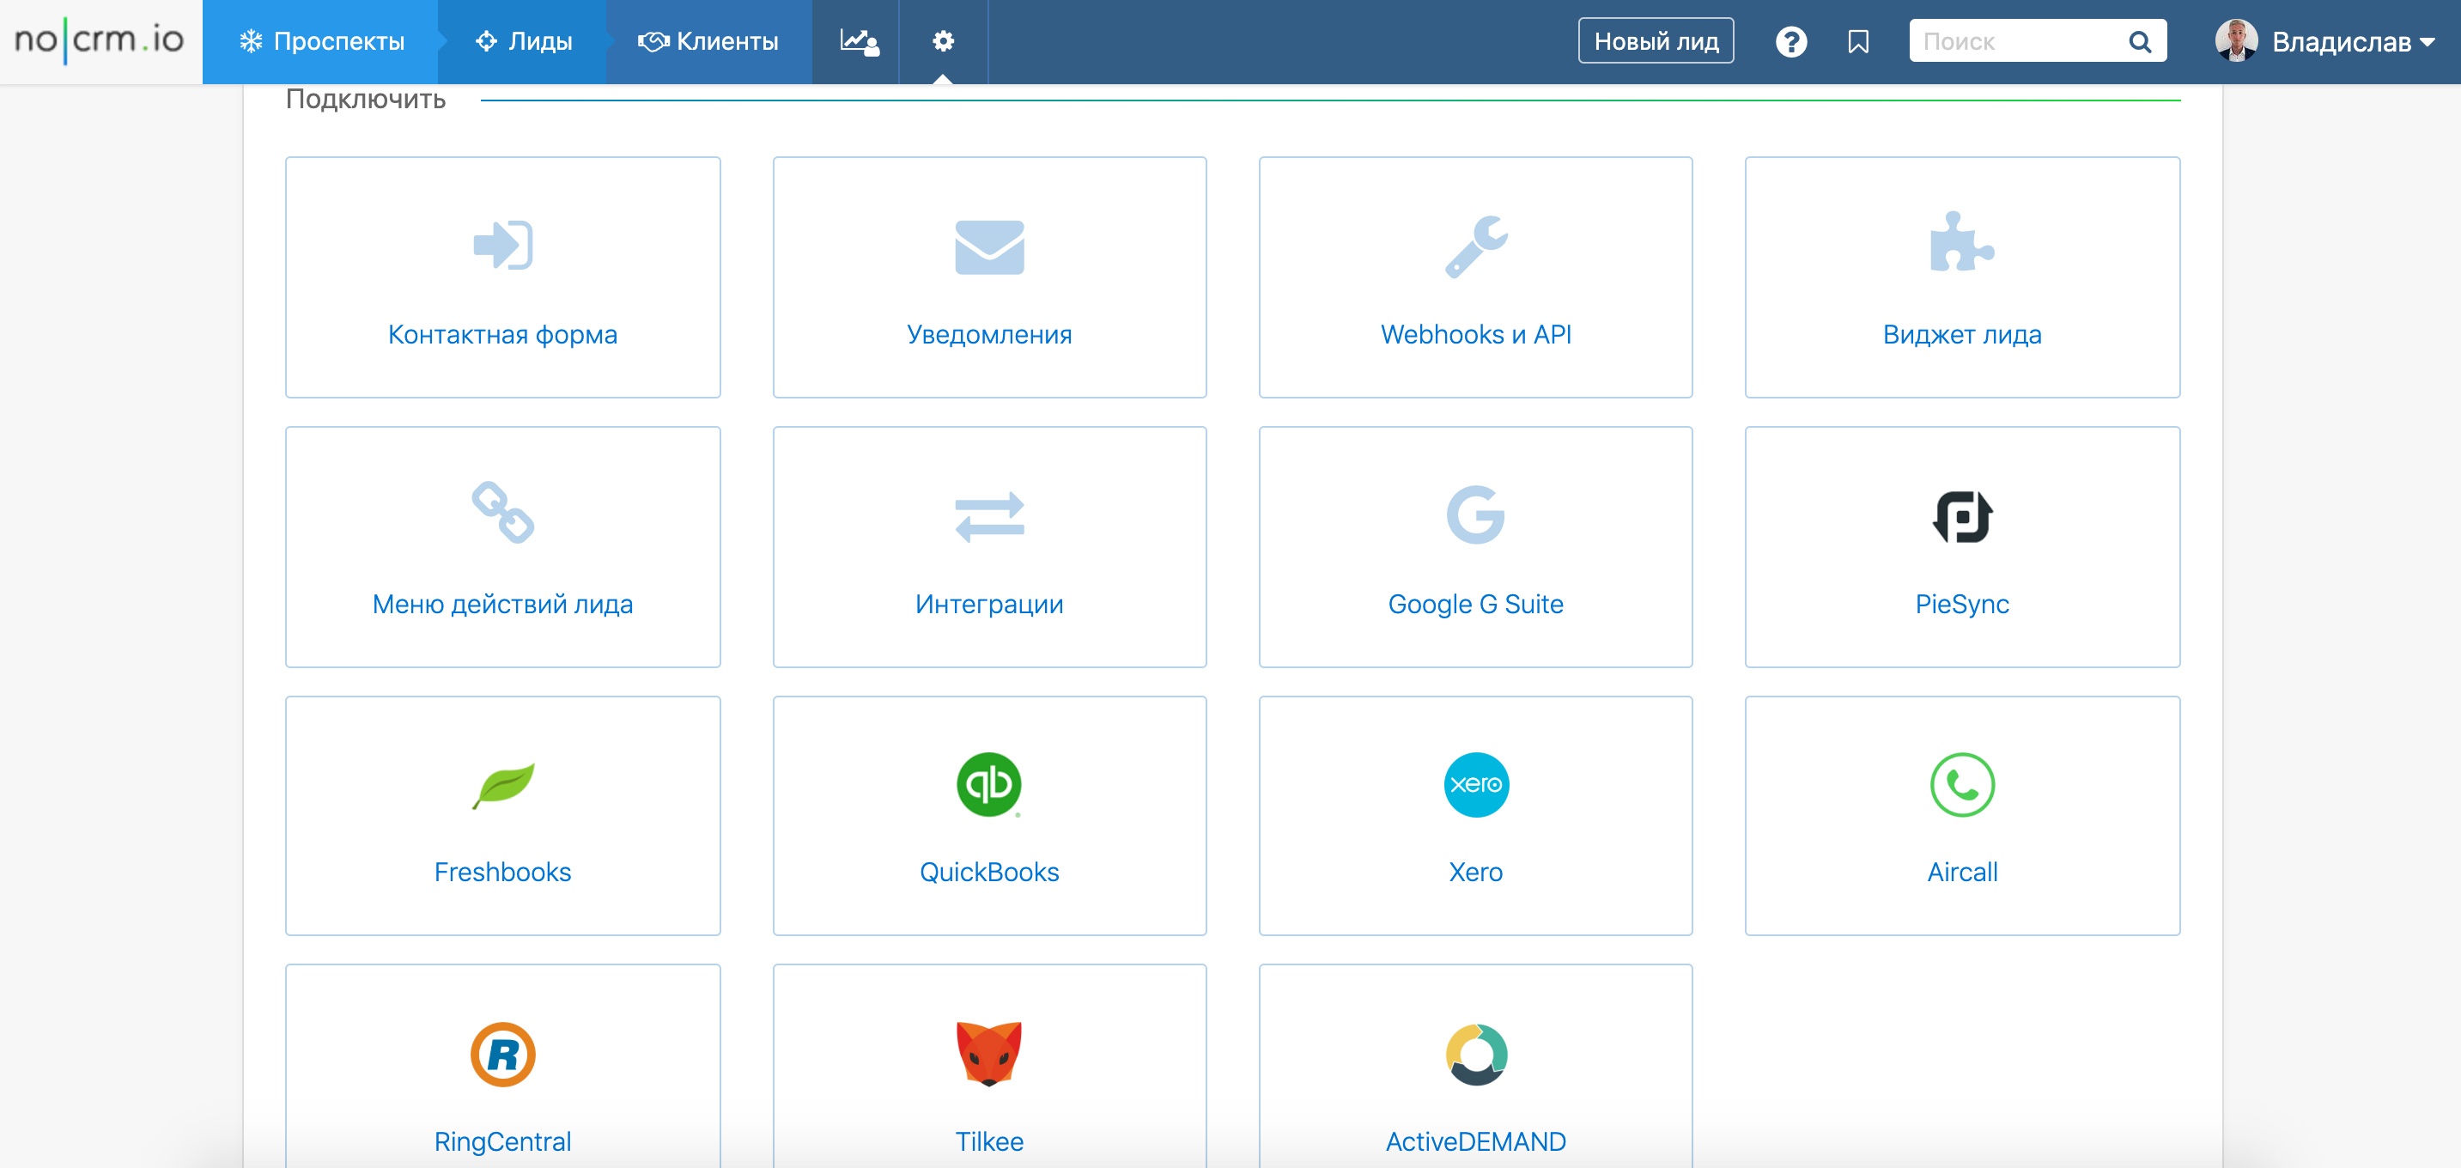2461x1168 pixels.
Task: Open the Меню действий лида chain icon
Action: tap(502, 513)
